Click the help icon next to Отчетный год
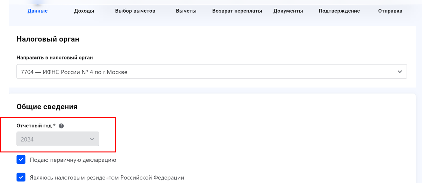This screenshot has height=183, width=422. [62, 126]
